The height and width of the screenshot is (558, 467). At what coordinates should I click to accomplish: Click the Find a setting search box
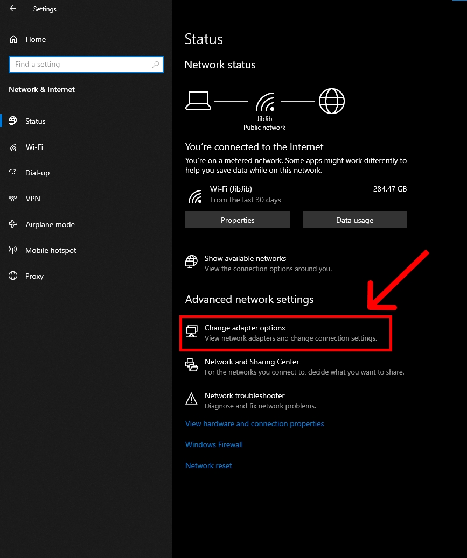(86, 65)
